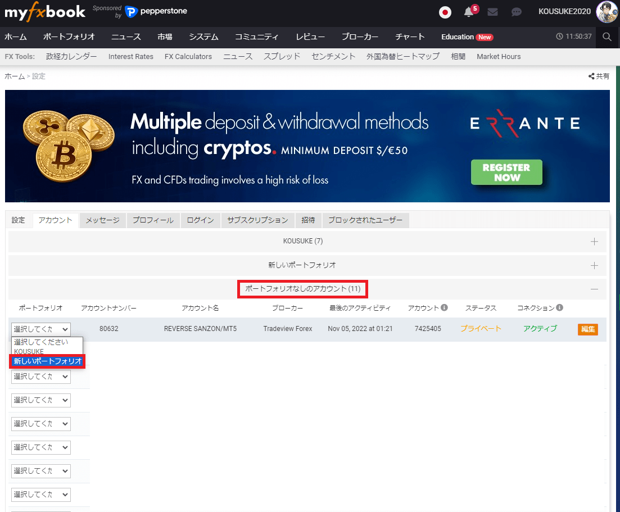Click ホーム breadcrumb link
The height and width of the screenshot is (512, 620).
click(15, 76)
